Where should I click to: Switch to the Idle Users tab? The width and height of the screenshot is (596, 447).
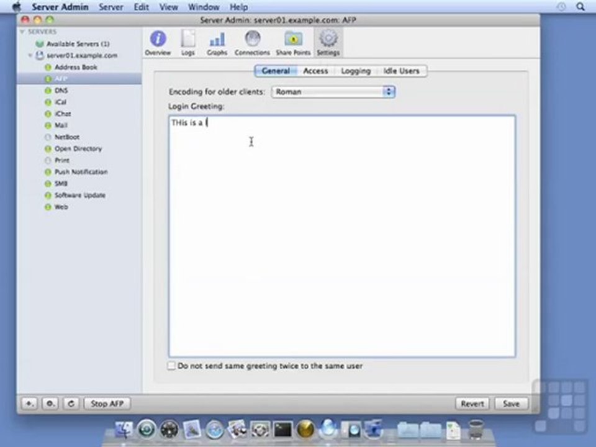(x=402, y=71)
